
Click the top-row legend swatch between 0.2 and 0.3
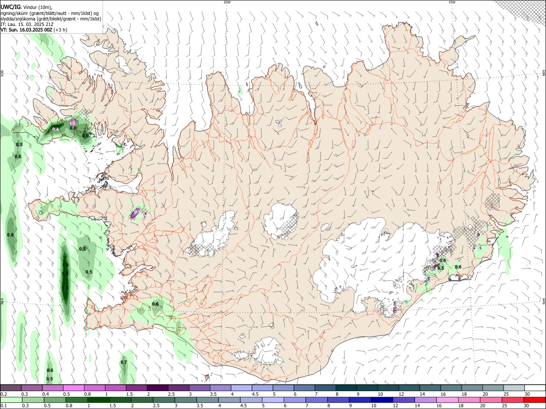11,388
